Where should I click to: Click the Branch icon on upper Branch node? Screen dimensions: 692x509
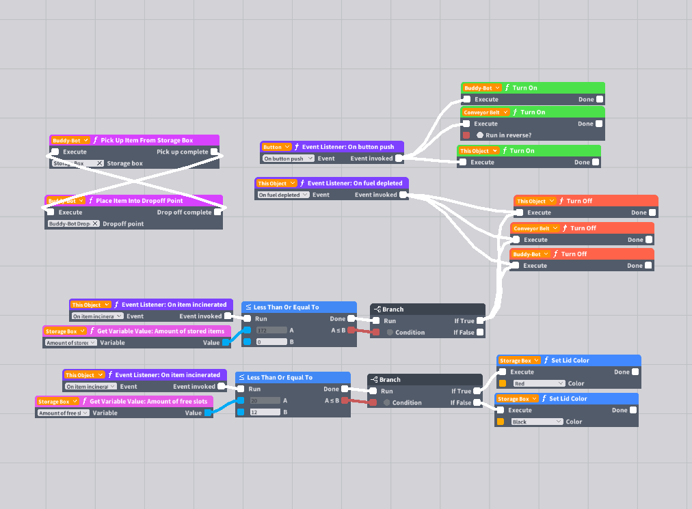[377, 309]
